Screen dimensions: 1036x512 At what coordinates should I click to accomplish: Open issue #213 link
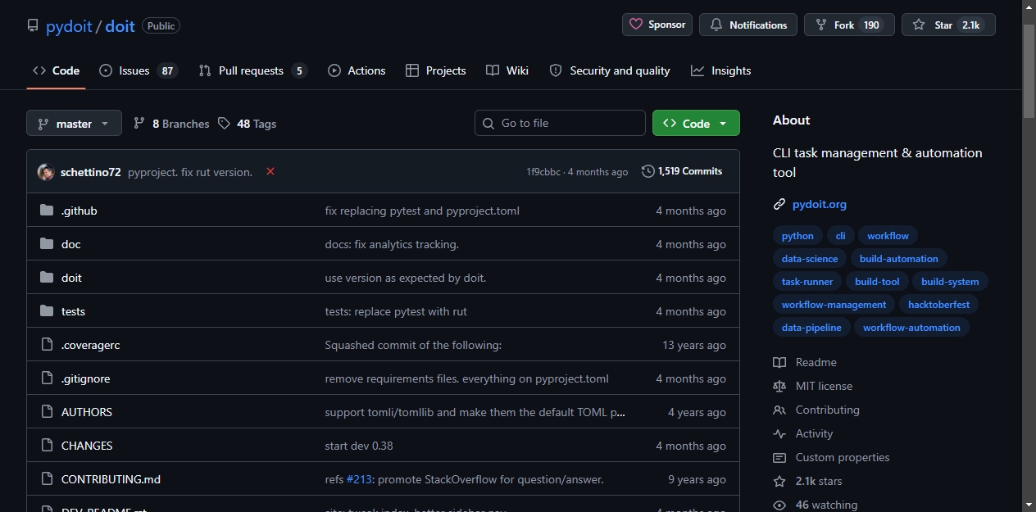[x=360, y=479]
